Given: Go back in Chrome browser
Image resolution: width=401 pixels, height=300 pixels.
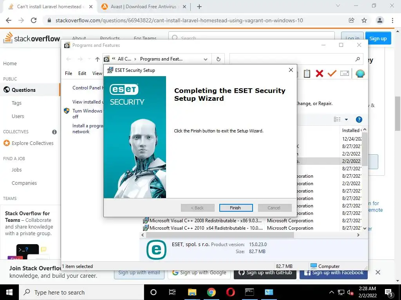Looking at the screenshot, I should pos(9,20).
